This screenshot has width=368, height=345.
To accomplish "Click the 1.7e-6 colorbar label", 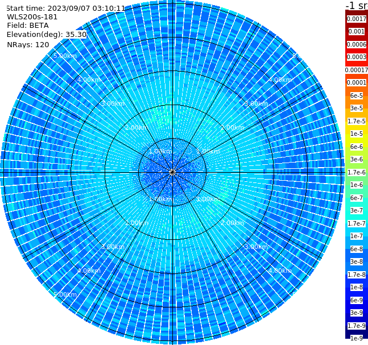I will 357,172.
